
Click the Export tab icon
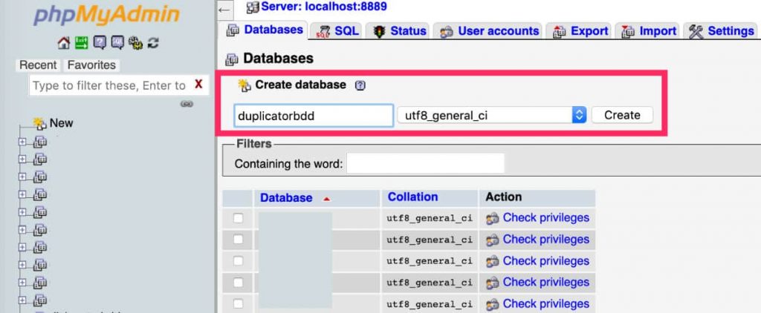pyautogui.click(x=559, y=31)
